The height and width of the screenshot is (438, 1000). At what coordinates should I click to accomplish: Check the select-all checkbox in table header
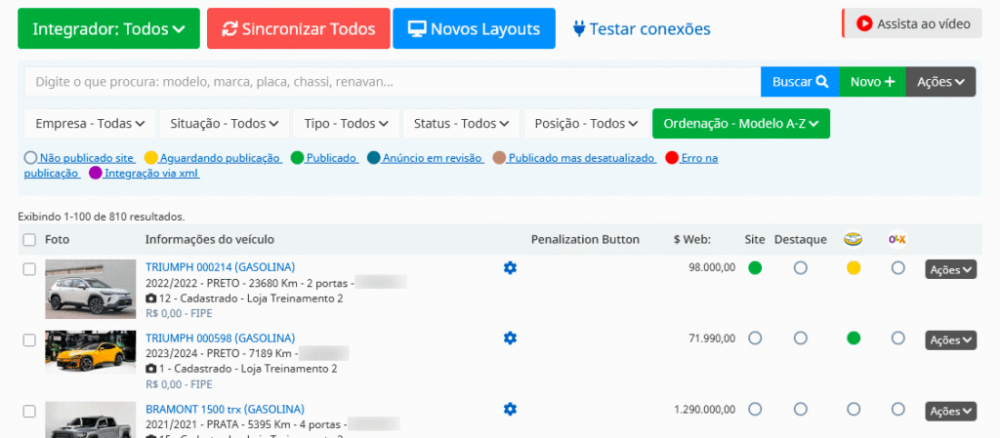pos(29,240)
